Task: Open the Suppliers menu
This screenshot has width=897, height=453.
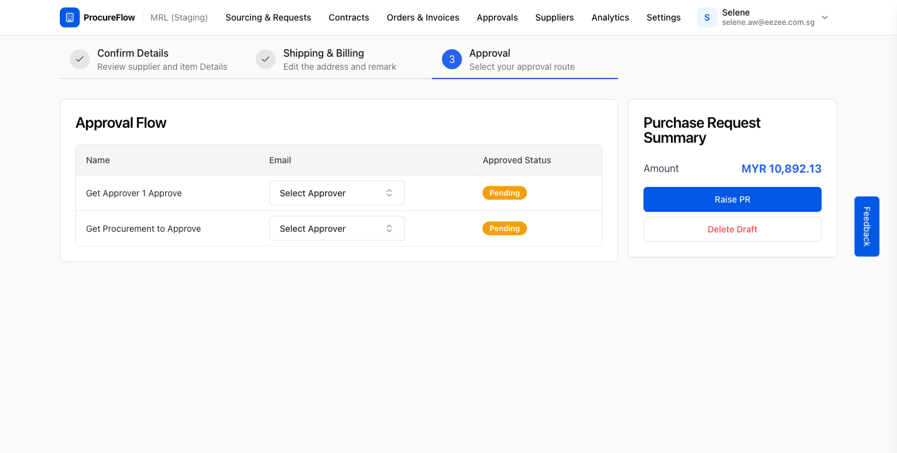Action: coord(554,17)
